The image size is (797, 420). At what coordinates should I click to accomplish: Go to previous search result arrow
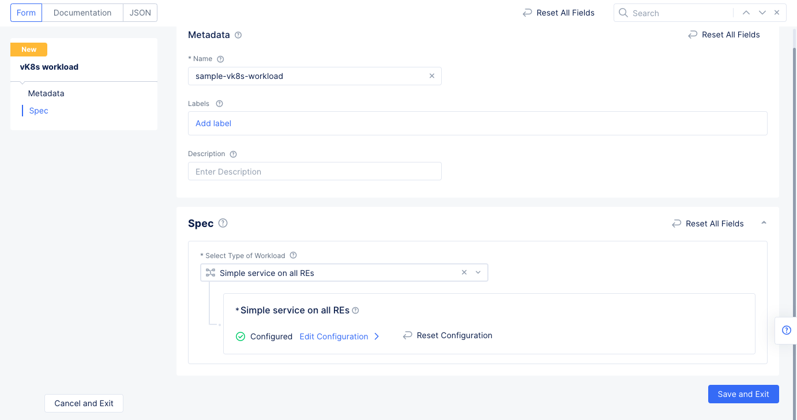[746, 13]
